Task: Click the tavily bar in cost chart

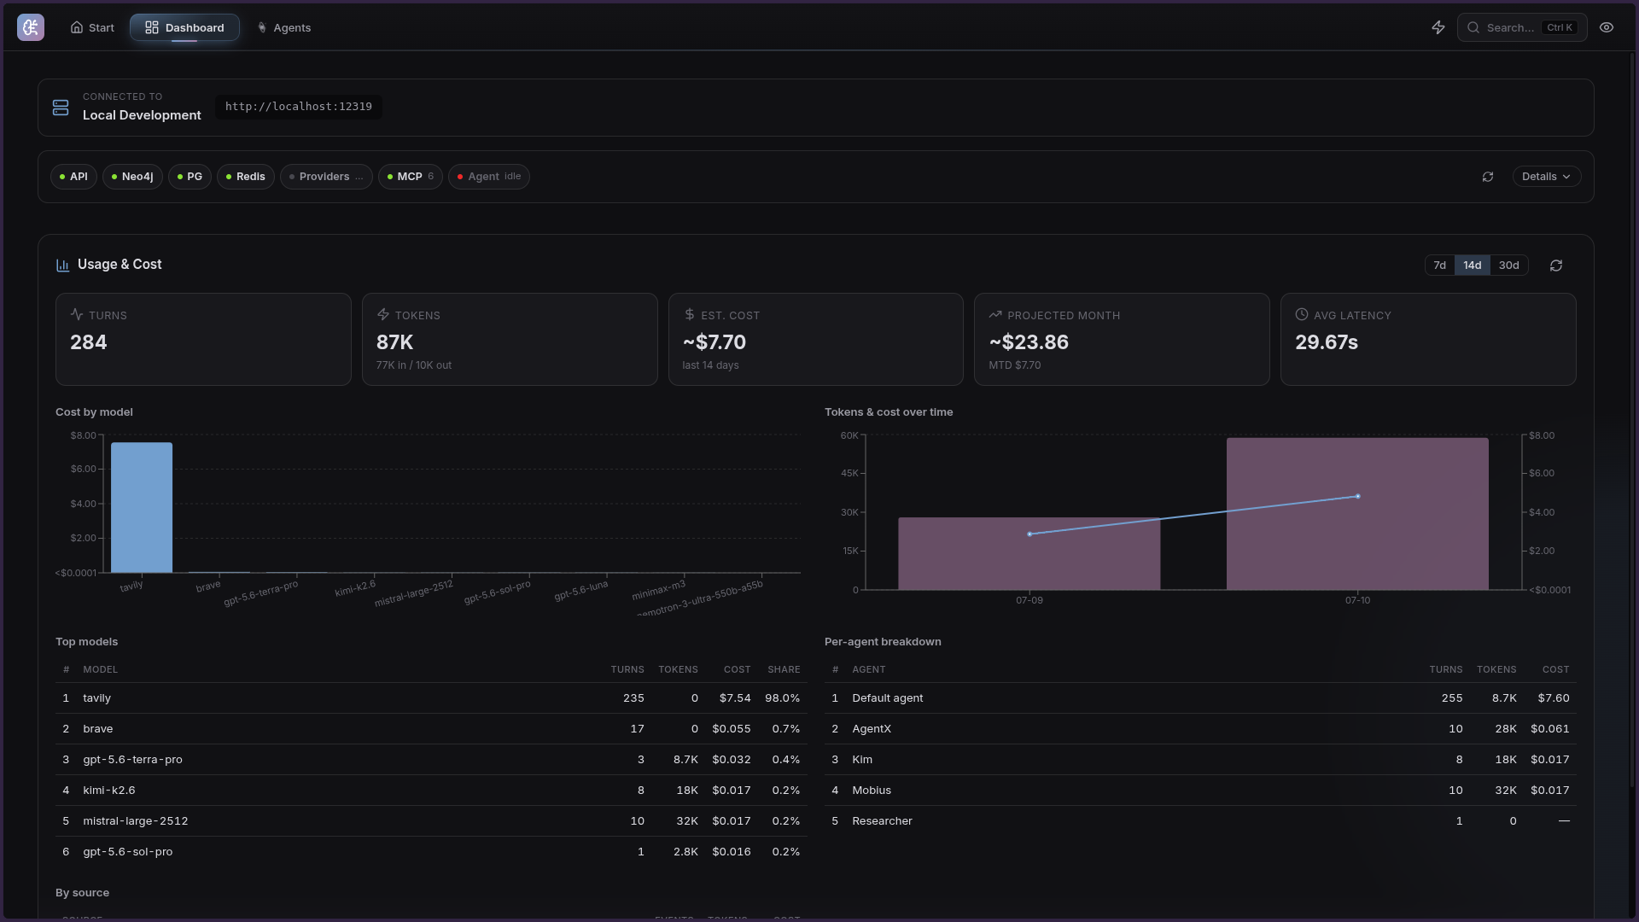Action: coord(142,507)
